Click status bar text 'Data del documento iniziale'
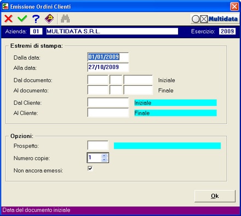Screen dimensions: 241x216 [36, 210]
